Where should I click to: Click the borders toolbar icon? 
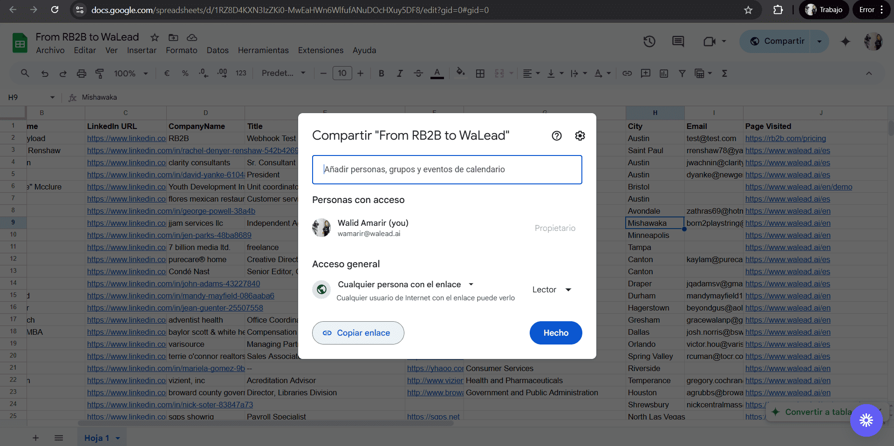click(x=480, y=73)
